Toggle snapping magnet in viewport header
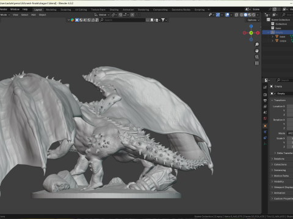Image resolution: width=293 pixels, height=219 pixels. [x=120, y=15]
